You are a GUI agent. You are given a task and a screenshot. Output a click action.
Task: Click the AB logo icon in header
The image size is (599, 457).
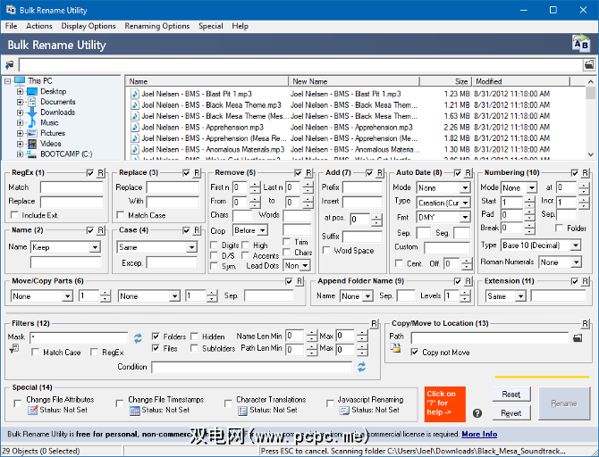[x=580, y=44]
